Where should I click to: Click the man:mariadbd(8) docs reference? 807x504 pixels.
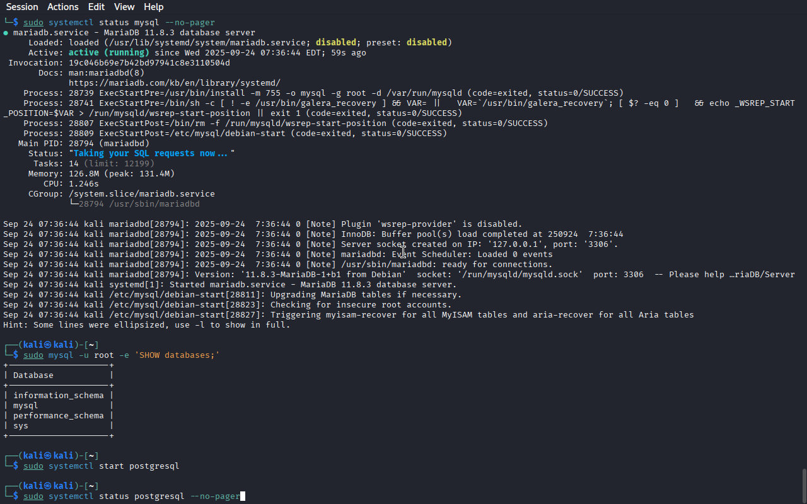tap(106, 73)
